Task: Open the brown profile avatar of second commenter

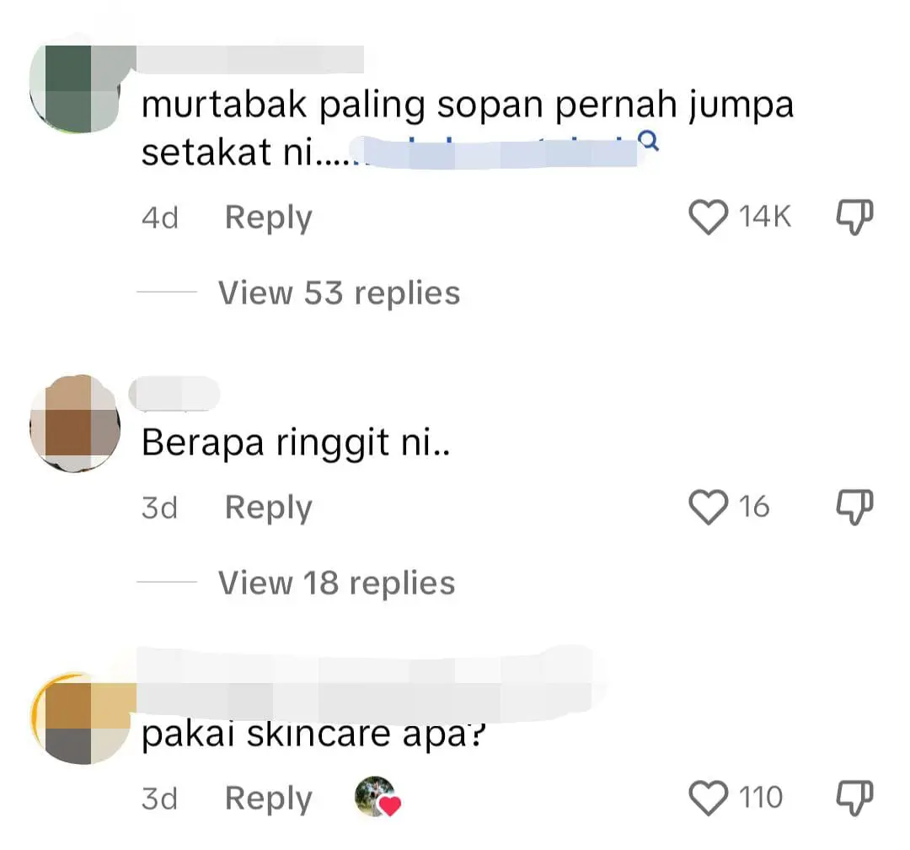Action: (x=76, y=423)
